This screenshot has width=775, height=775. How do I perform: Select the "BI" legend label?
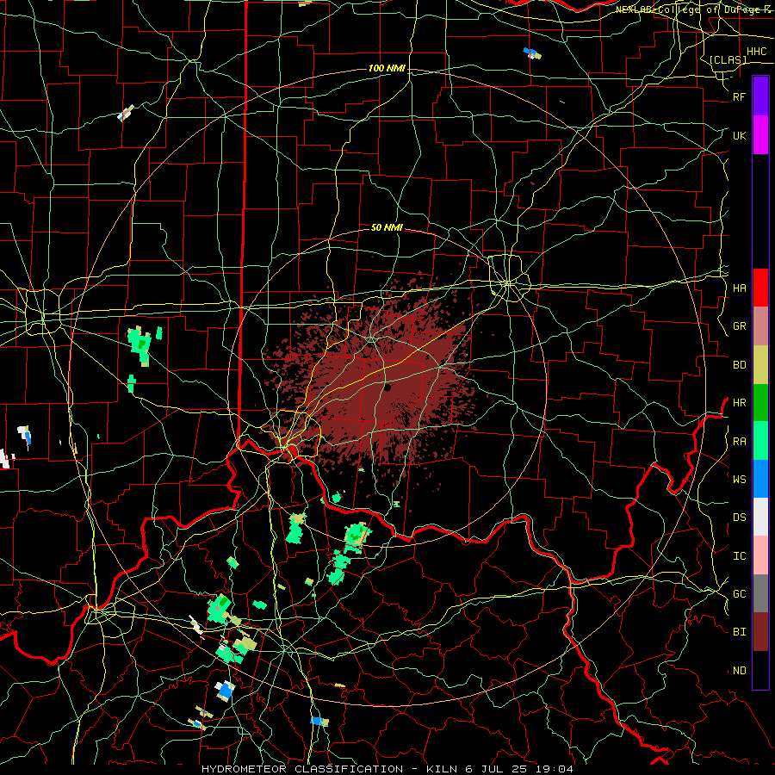tap(739, 632)
